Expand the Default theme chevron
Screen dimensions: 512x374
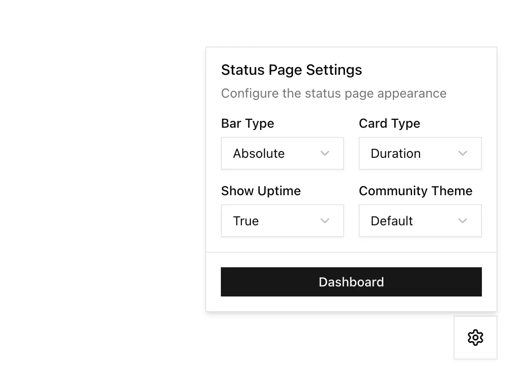pos(463,221)
